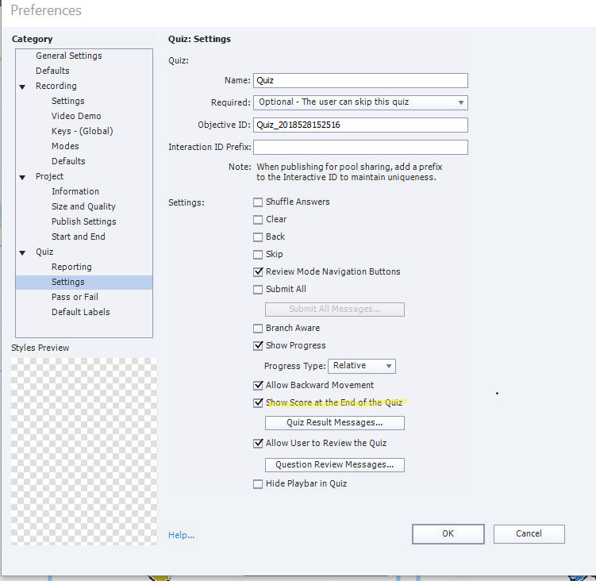Uncheck Allow Backward Movement
The width and height of the screenshot is (596, 581).
tap(258, 385)
